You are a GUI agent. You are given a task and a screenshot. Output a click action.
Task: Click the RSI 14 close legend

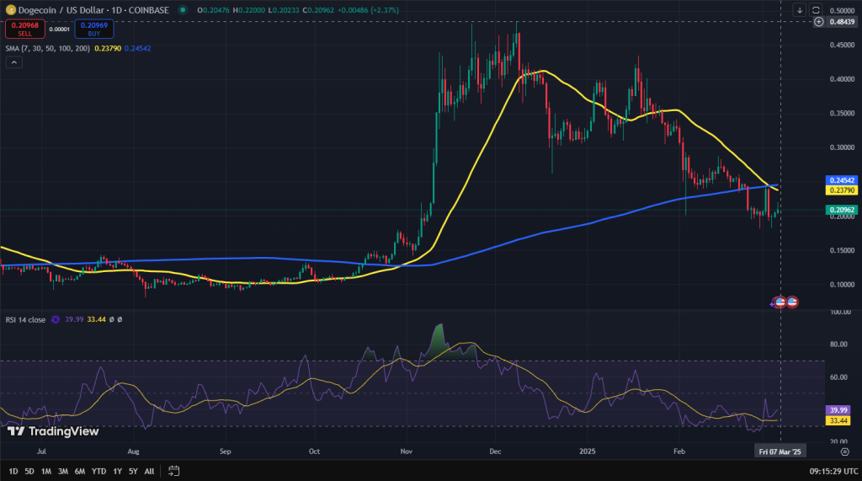click(25, 320)
